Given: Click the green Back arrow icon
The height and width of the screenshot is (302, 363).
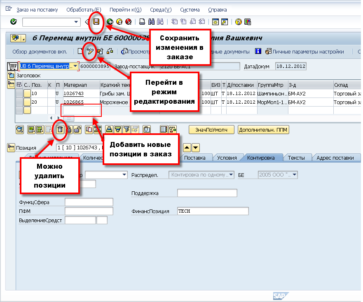Looking at the screenshot, I should 110,22.
